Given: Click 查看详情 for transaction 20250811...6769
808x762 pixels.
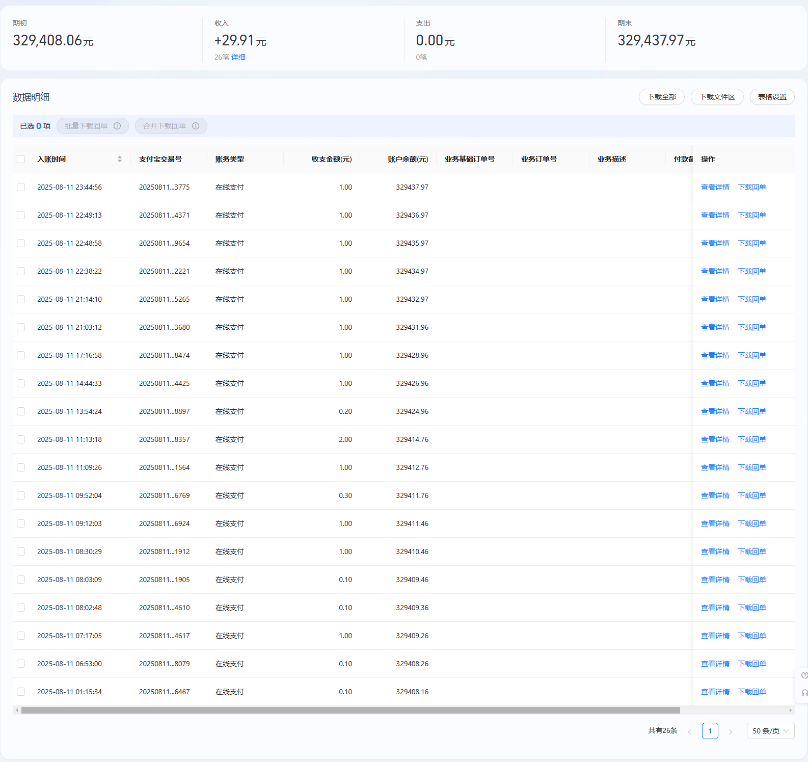Looking at the screenshot, I should tap(715, 495).
